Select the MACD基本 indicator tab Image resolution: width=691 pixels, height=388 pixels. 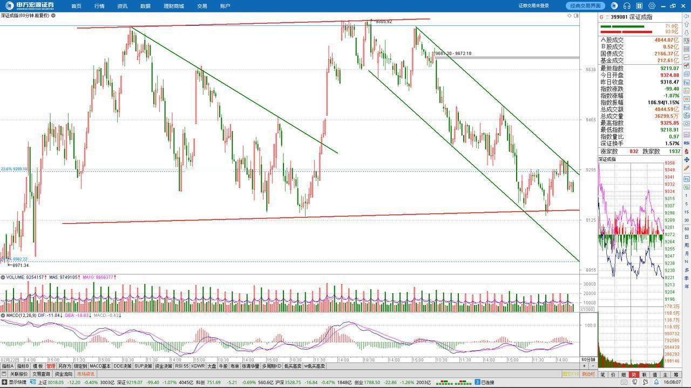(x=100, y=366)
